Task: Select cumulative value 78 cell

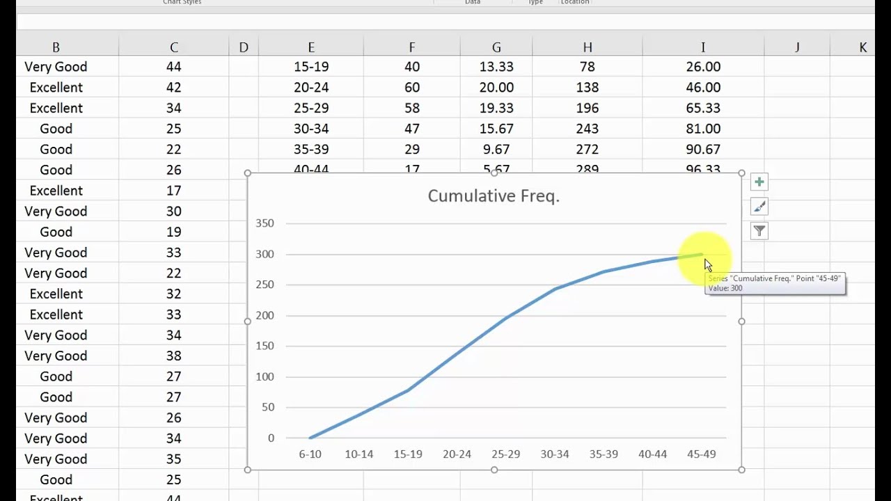Action: pyautogui.click(x=588, y=67)
